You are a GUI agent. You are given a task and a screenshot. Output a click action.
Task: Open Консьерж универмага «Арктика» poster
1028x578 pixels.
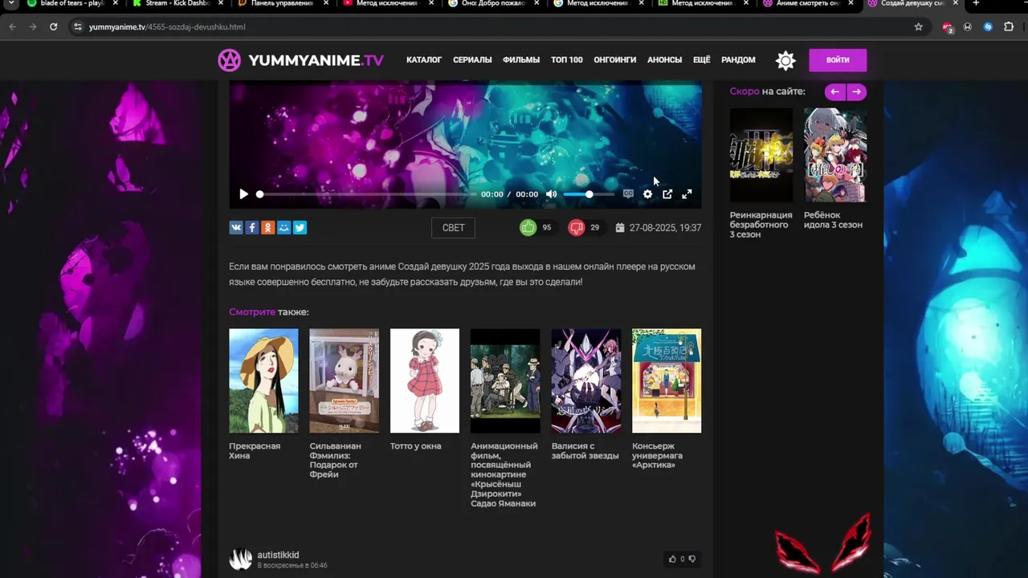(667, 381)
